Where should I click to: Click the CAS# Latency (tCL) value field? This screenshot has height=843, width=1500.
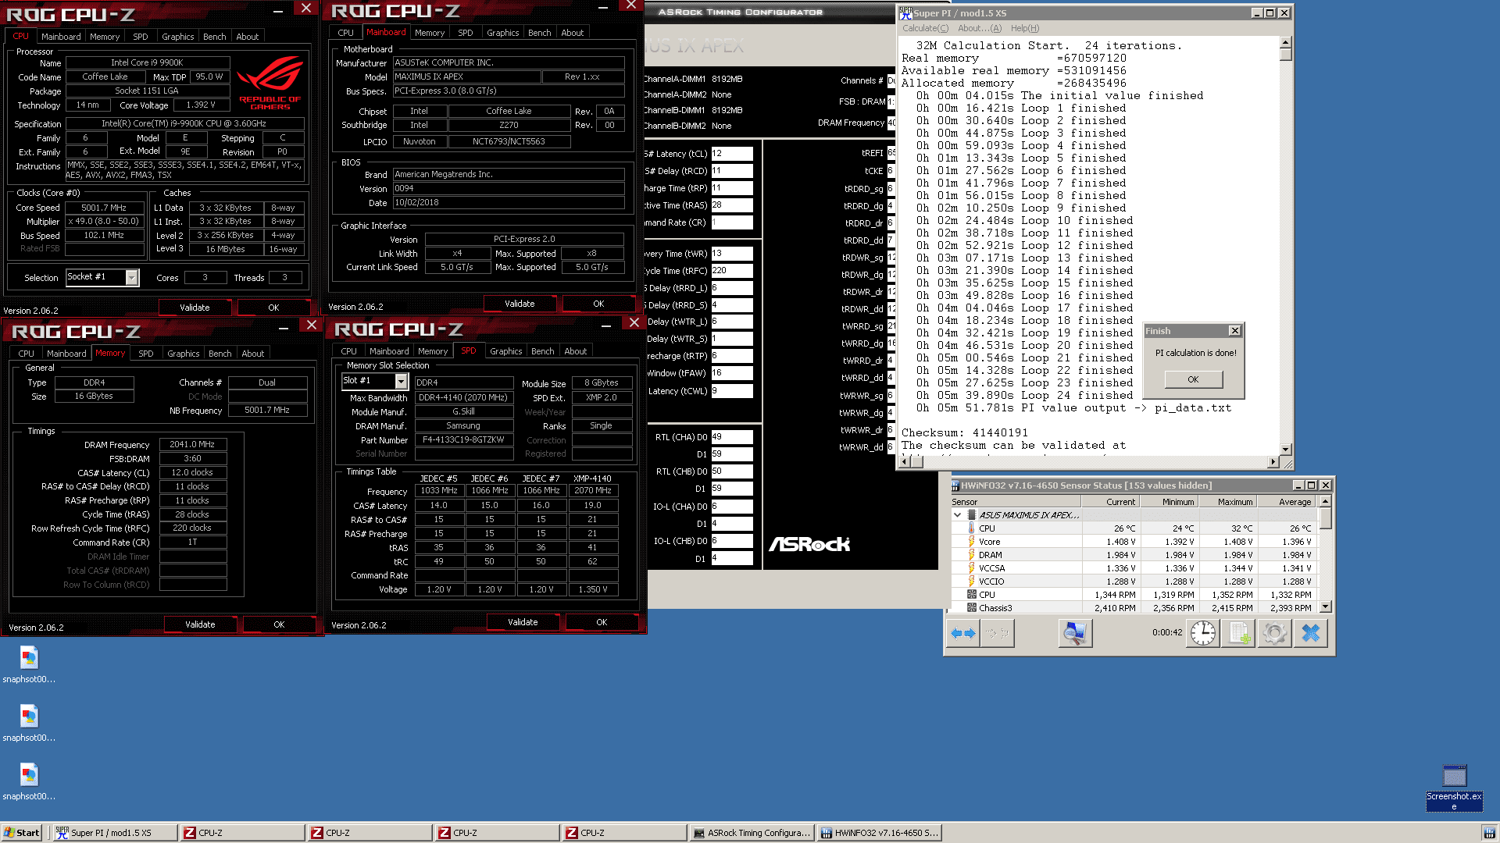pos(731,154)
